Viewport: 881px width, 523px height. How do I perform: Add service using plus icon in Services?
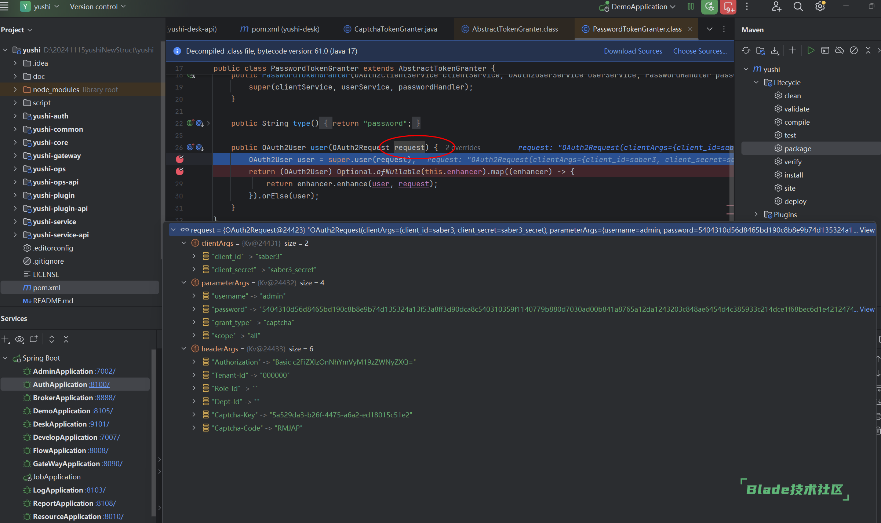(5, 339)
